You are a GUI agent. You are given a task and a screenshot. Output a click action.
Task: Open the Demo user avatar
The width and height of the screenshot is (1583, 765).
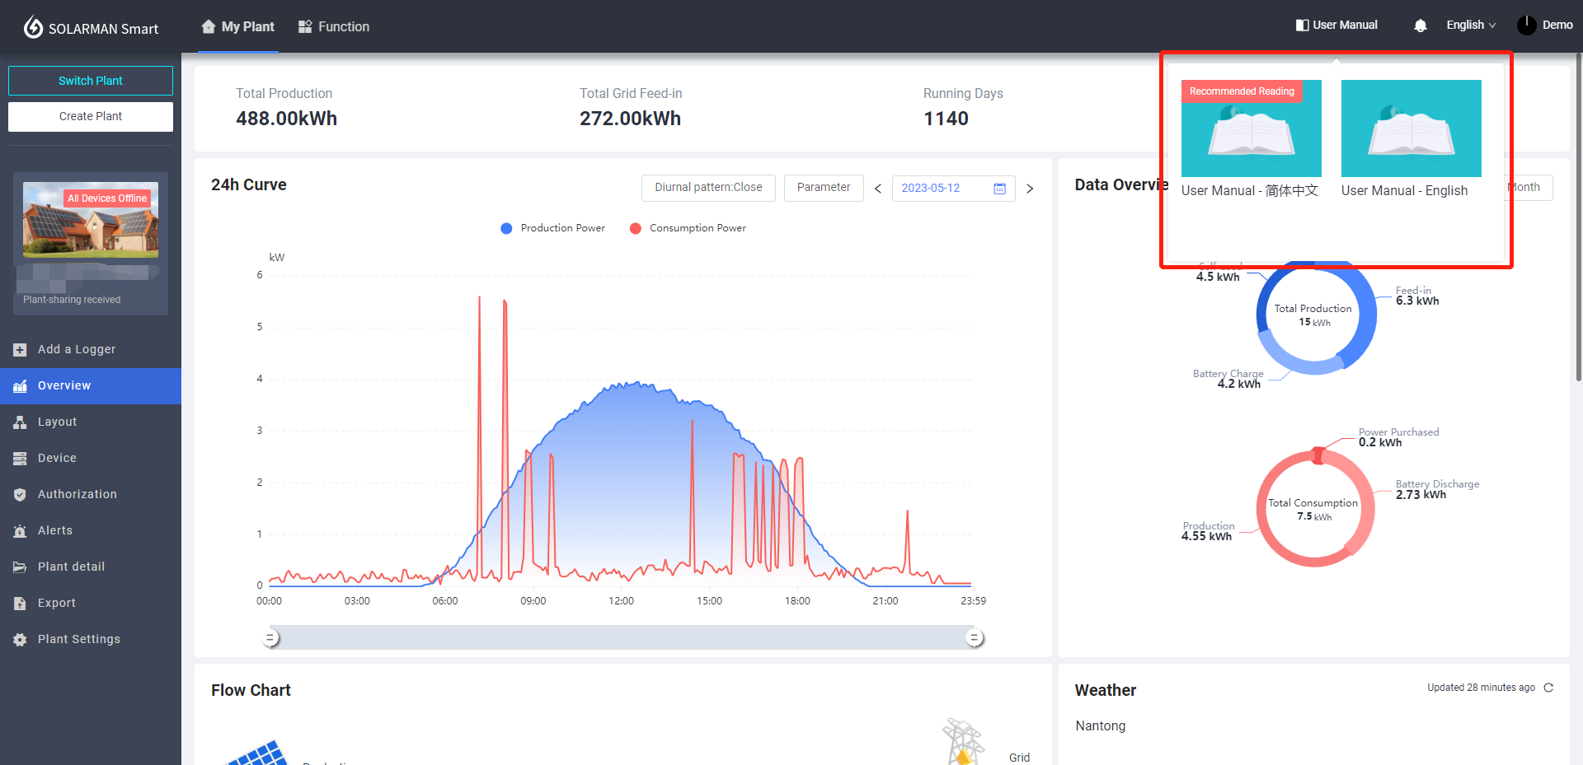click(x=1526, y=26)
